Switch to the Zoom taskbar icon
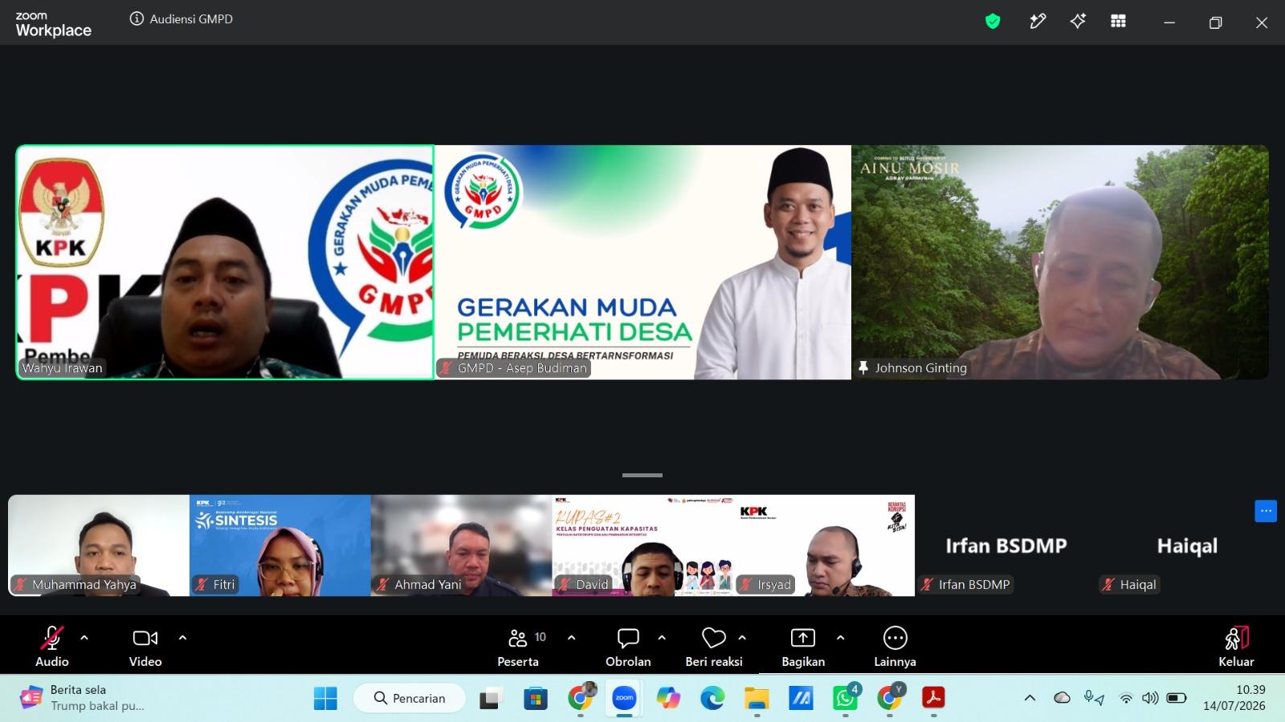Viewport: 1285px width, 722px height. pos(624,699)
